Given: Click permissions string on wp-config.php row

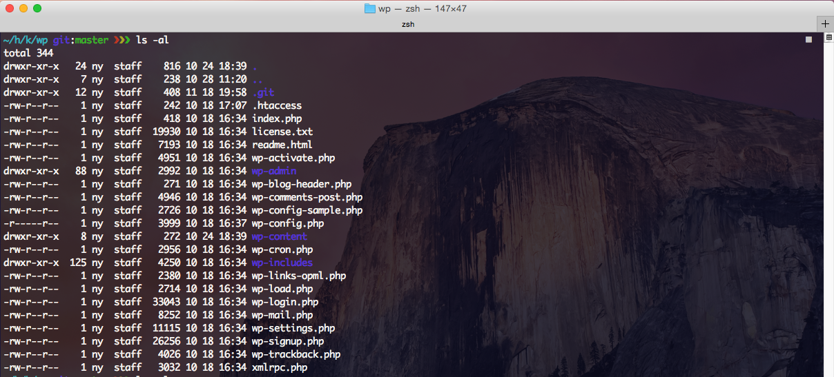Looking at the screenshot, I should coord(31,223).
